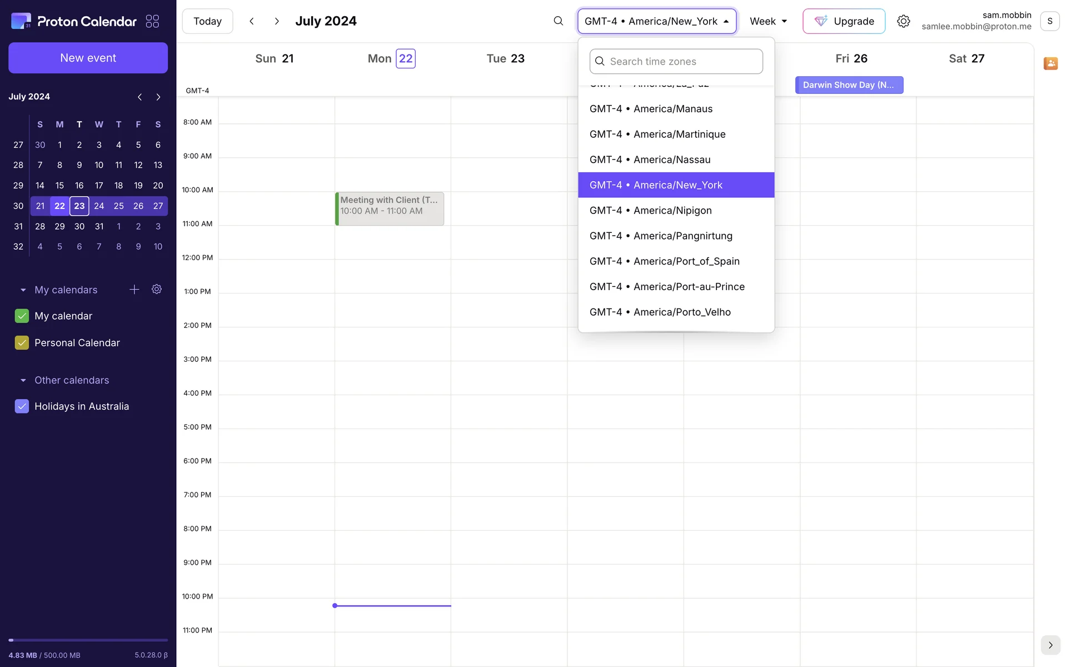Uncheck the My calendar checkbox
The width and height of the screenshot is (1067, 667).
pos(22,316)
